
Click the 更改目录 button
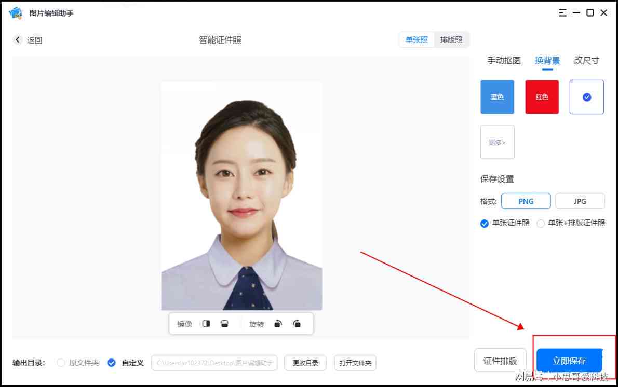pos(305,363)
